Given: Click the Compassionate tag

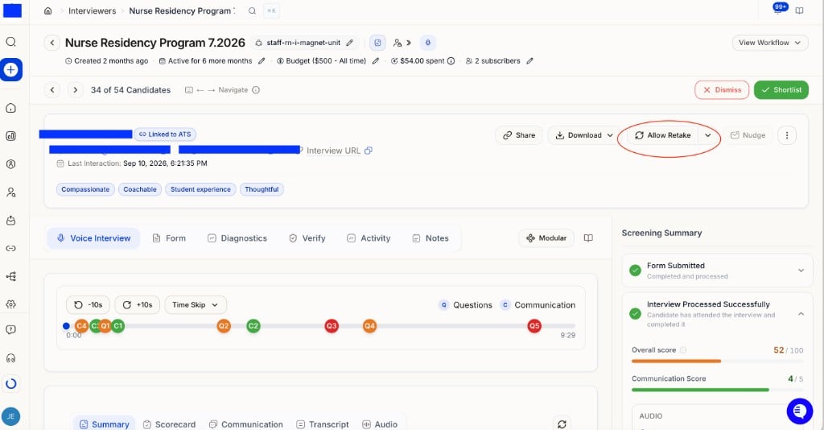Looking at the screenshot, I should click(x=85, y=189).
